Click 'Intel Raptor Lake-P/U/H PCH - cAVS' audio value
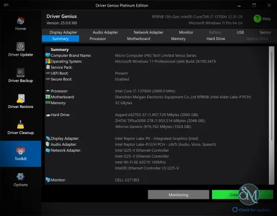Viewport: 277px width, 216px height. pos(166,145)
